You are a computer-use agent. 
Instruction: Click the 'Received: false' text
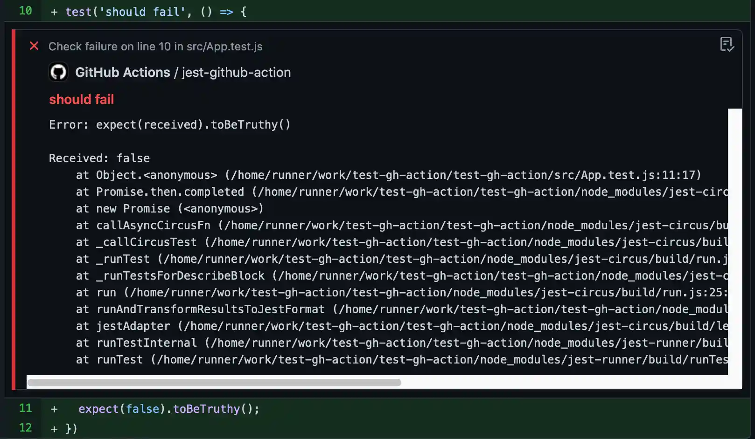[99, 158]
